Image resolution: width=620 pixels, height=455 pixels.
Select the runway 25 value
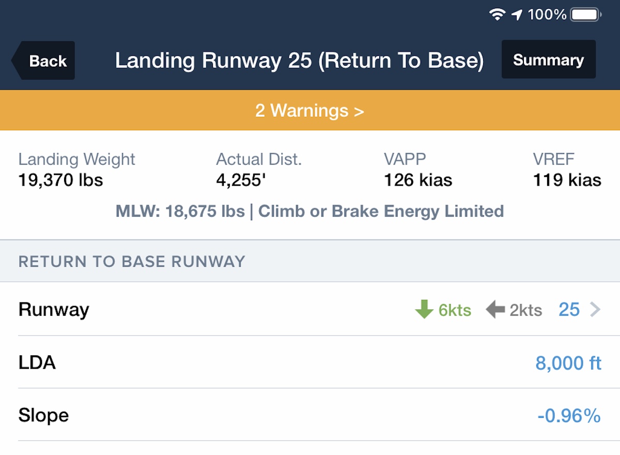coord(569,310)
